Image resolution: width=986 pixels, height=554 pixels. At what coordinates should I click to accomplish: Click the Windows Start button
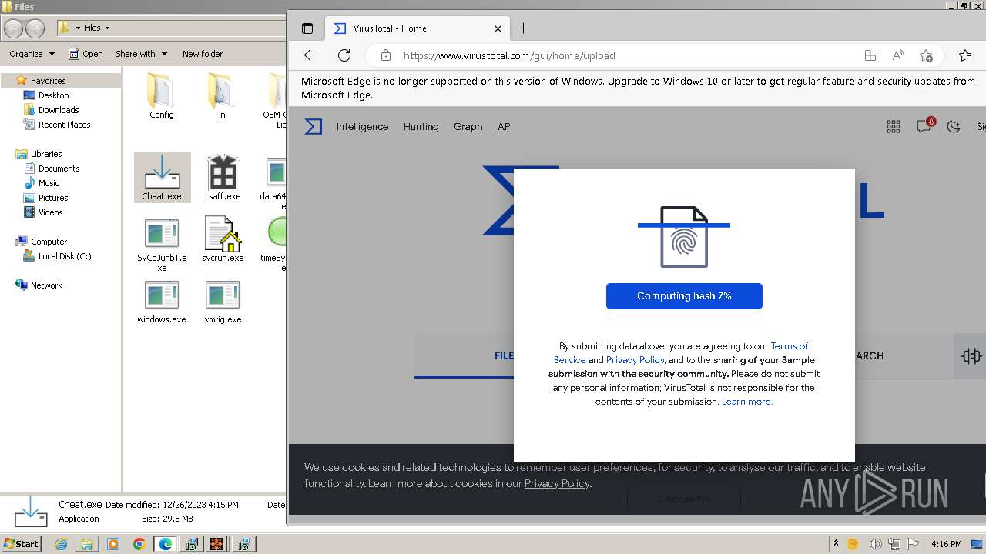22,543
